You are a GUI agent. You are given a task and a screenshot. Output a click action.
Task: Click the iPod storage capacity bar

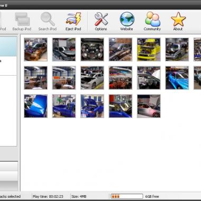[127, 196]
